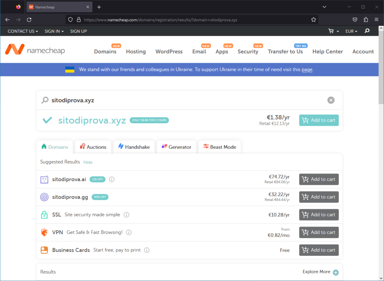This screenshot has height=281, width=384.
Task: Open a new browser tab
Action: pyautogui.click(x=99, y=7)
